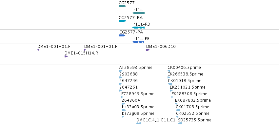279x125 pixels.
Task: Select the AT28593.5prime EST arrow
Action: (x=121, y=71)
